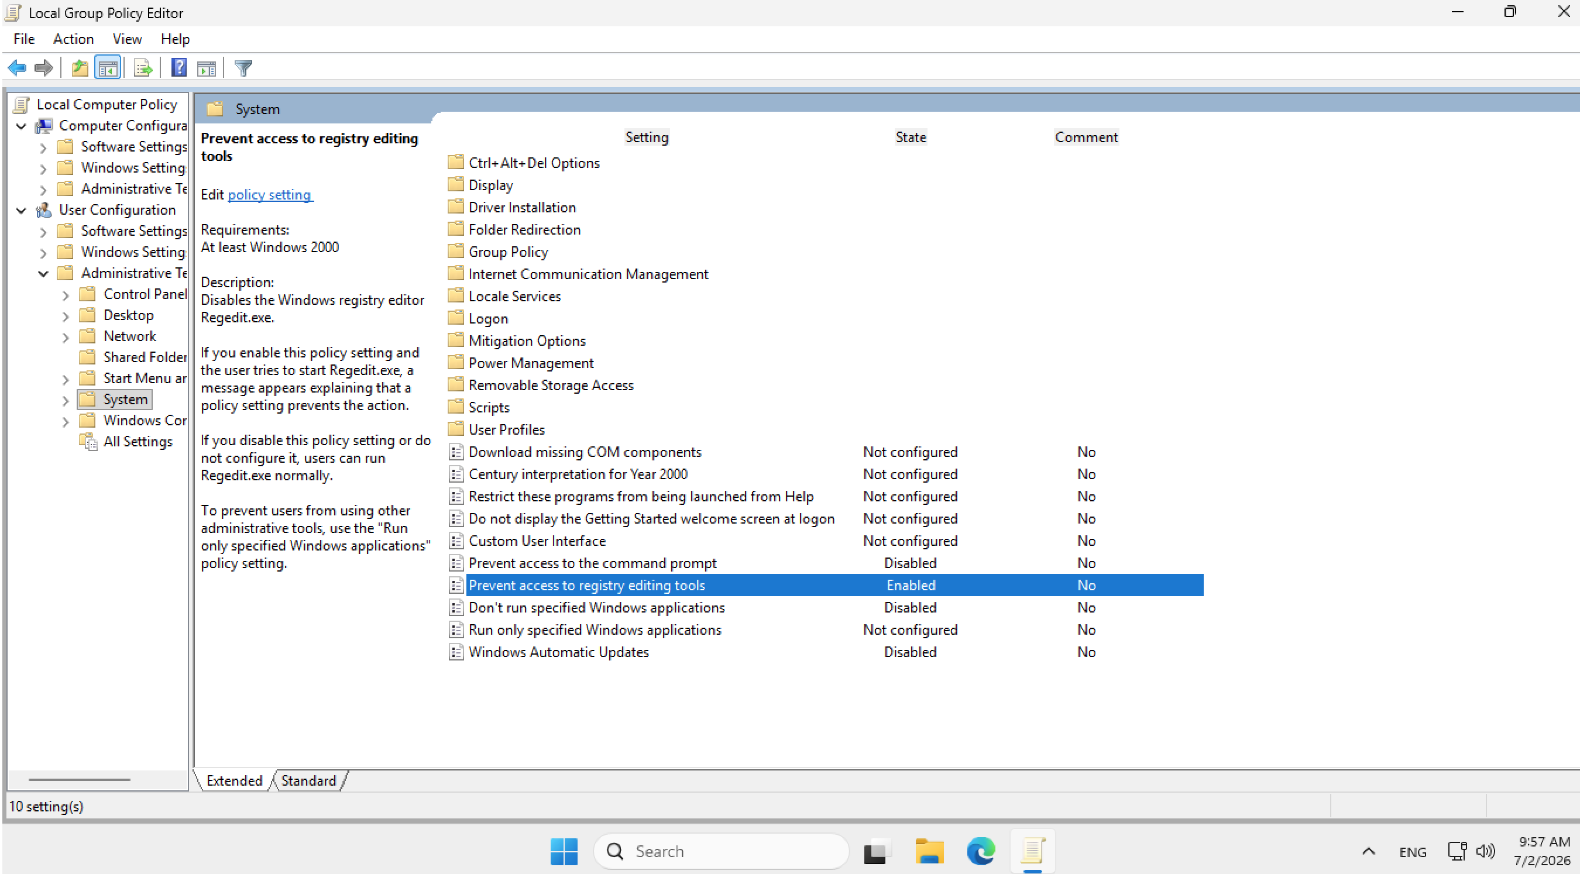Click the Up one level folder icon

[x=80, y=68]
